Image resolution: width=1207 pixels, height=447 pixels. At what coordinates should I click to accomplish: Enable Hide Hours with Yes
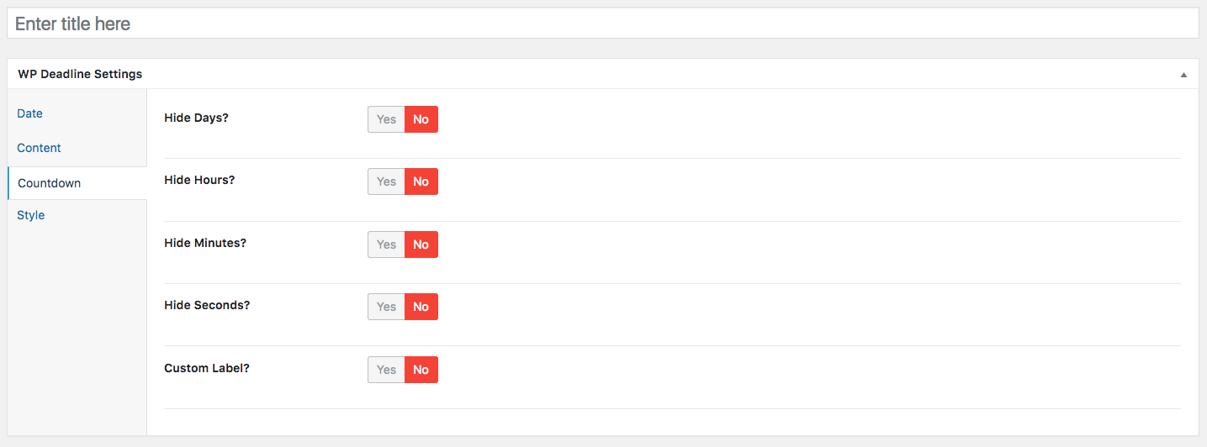point(386,181)
